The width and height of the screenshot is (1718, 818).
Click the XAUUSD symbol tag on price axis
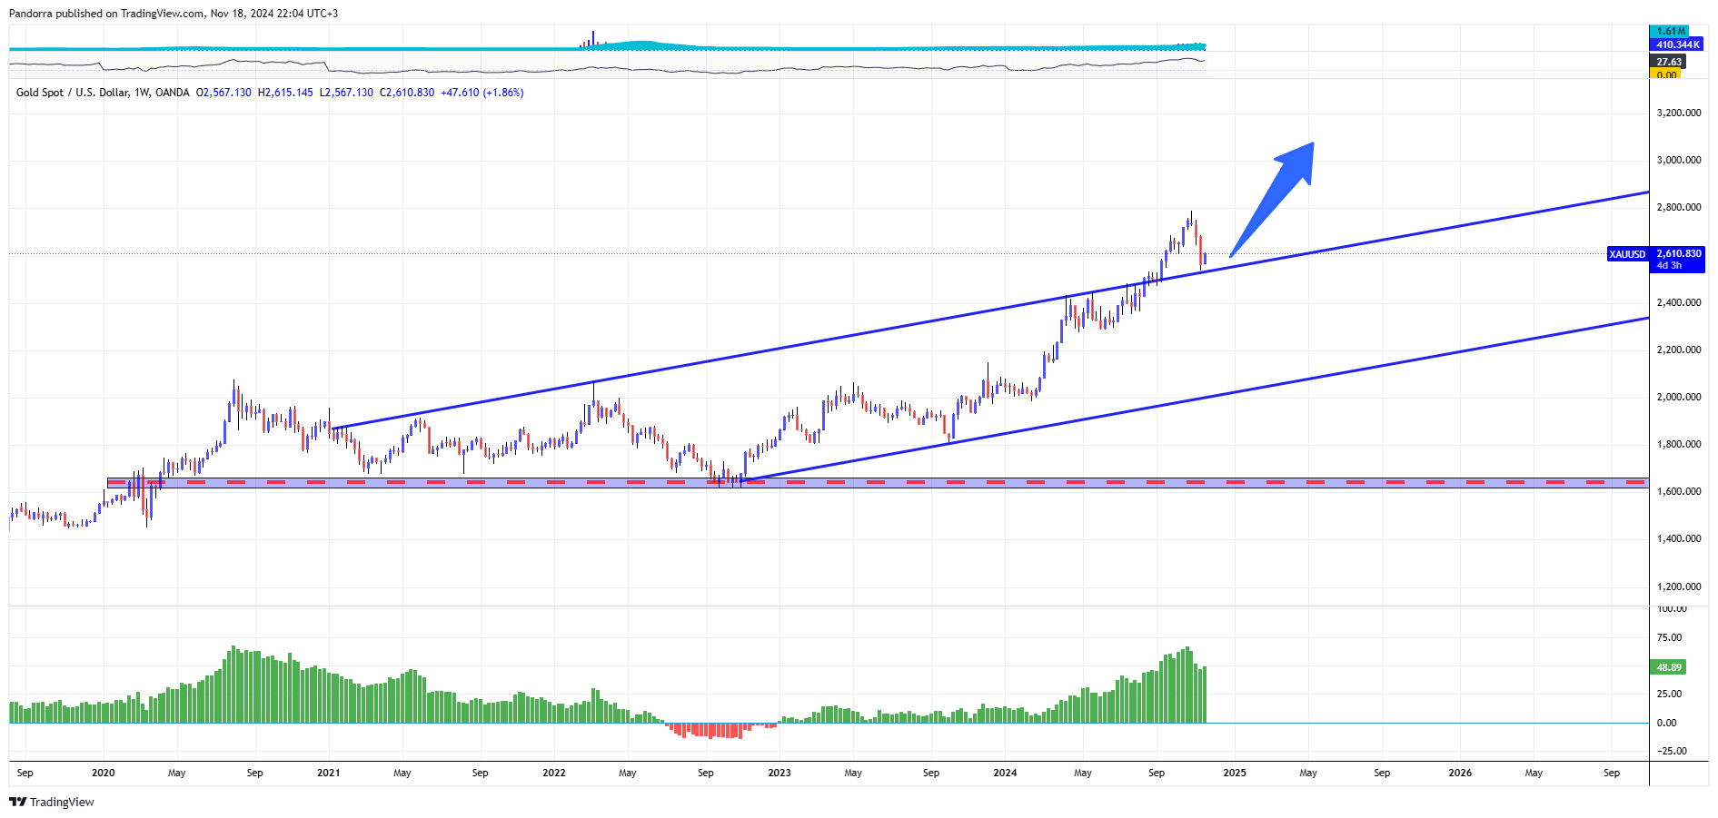tap(1627, 254)
